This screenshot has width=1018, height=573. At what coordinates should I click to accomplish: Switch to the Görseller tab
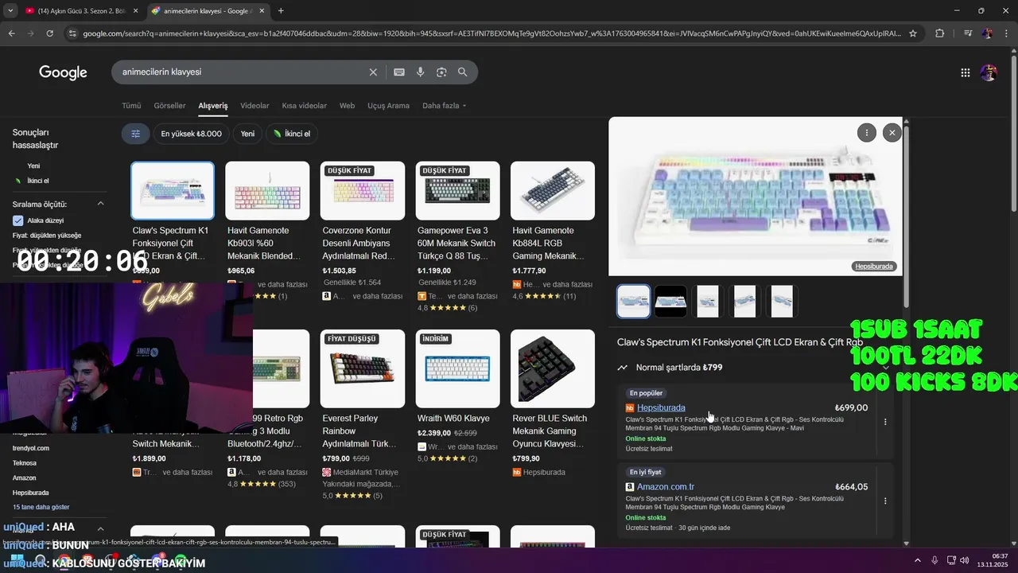click(x=169, y=106)
